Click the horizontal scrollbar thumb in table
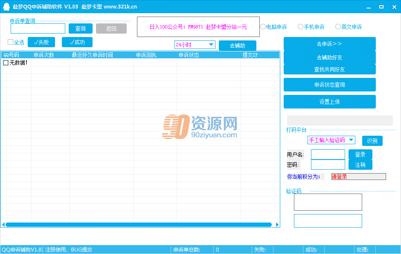This screenshot has height=254, width=401. tap(138, 224)
